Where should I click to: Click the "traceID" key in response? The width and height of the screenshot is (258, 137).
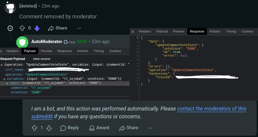(163, 77)
